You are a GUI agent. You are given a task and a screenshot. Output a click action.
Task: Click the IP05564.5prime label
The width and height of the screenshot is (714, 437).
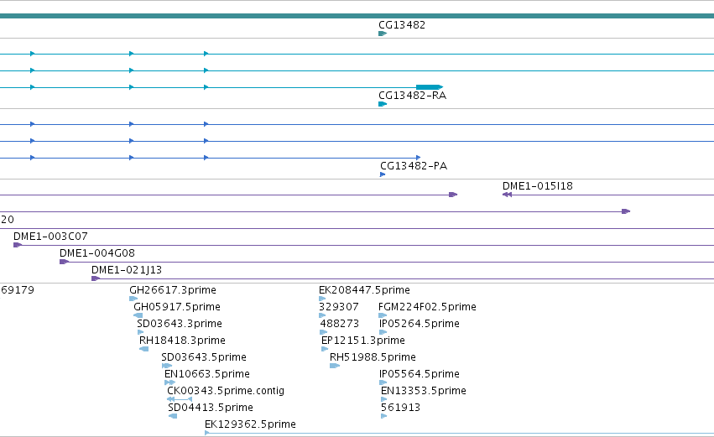419,374
